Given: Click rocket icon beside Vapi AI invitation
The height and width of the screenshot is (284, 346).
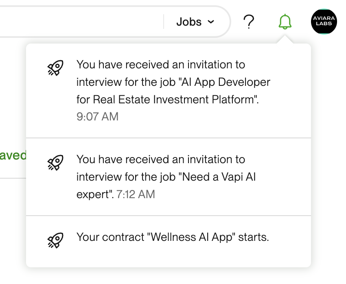Looking at the screenshot, I should click(x=55, y=162).
